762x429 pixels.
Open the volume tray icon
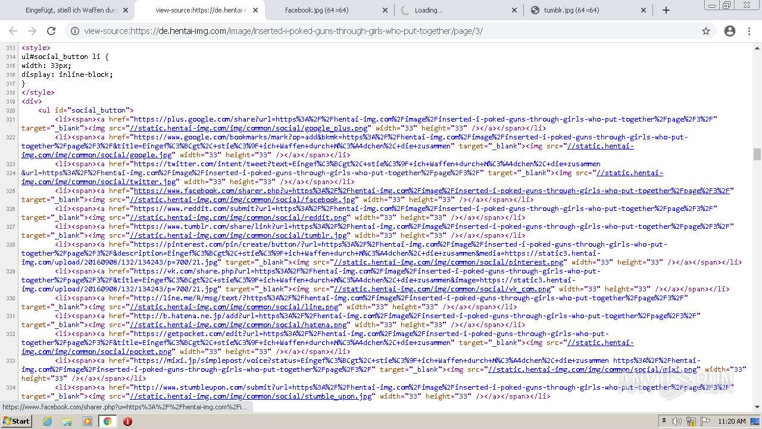(x=676, y=421)
